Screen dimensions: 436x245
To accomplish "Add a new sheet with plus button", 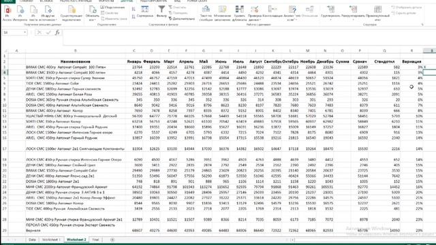I will 112,240.
